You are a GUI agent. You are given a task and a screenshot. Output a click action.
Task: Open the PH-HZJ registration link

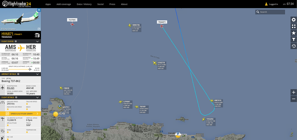click(11, 88)
